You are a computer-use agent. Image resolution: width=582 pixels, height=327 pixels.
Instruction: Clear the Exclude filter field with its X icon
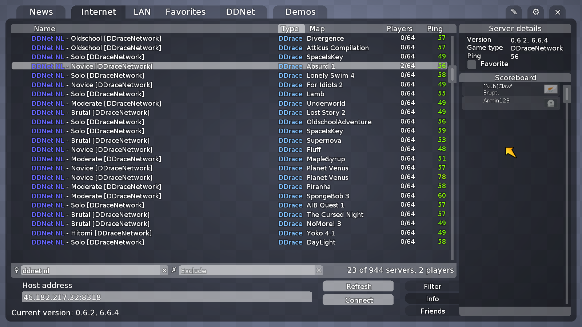click(x=319, y=270)
